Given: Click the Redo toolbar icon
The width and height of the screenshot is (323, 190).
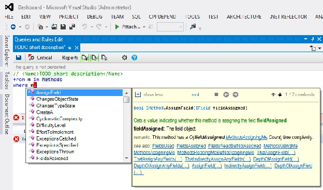Looking at the screenshot, I should click(x=99, y=27).
